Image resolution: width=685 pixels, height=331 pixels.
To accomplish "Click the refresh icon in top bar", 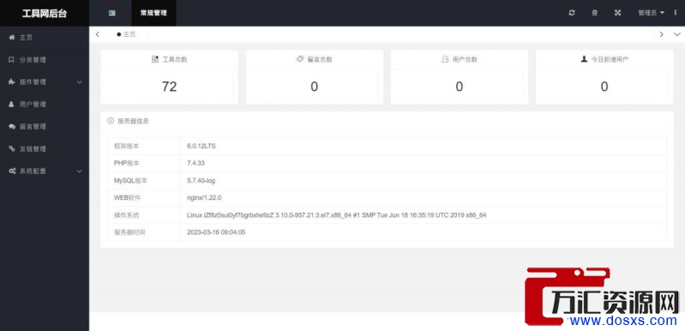I will tap(572, 13).
